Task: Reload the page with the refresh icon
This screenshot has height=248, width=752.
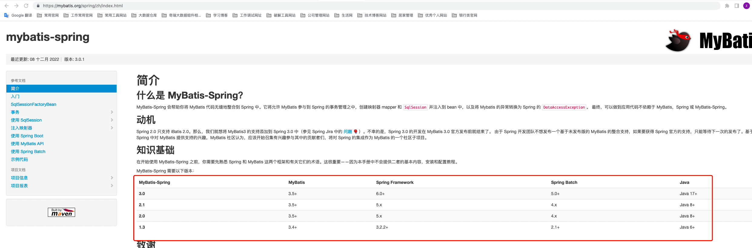Action: [x=26, y=6]
